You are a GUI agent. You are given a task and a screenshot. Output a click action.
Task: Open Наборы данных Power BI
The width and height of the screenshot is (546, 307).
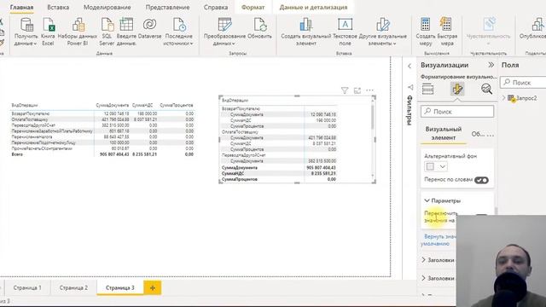[78, 32]
